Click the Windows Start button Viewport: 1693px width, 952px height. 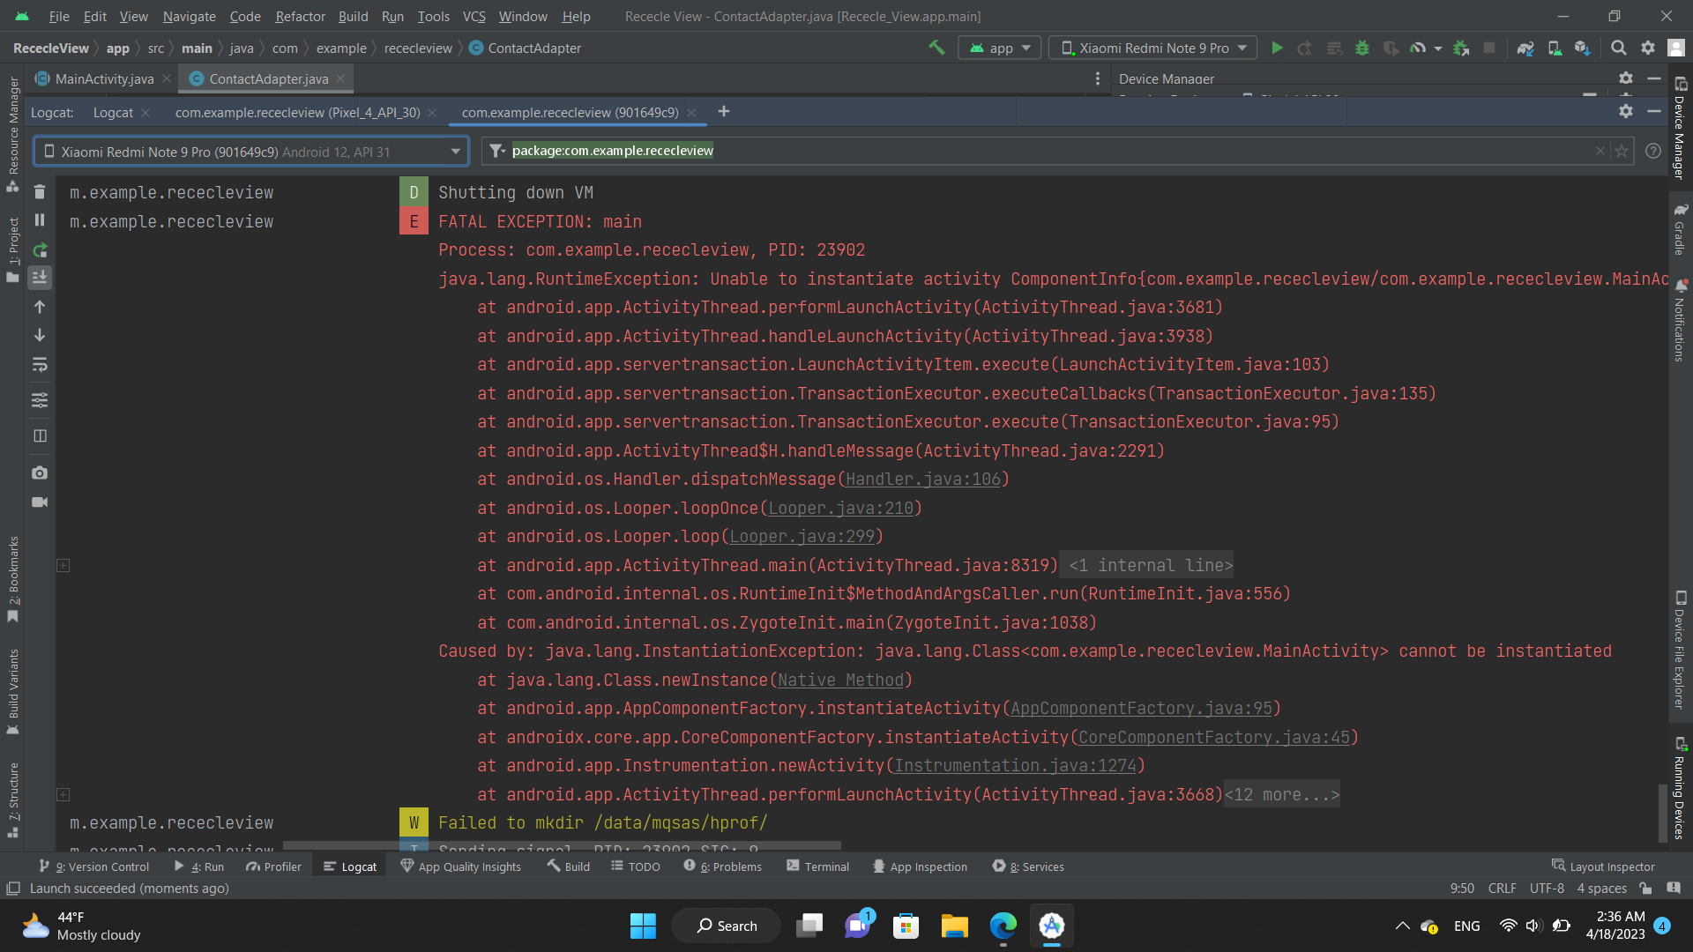pyautogui.click(x=643, y=926)
